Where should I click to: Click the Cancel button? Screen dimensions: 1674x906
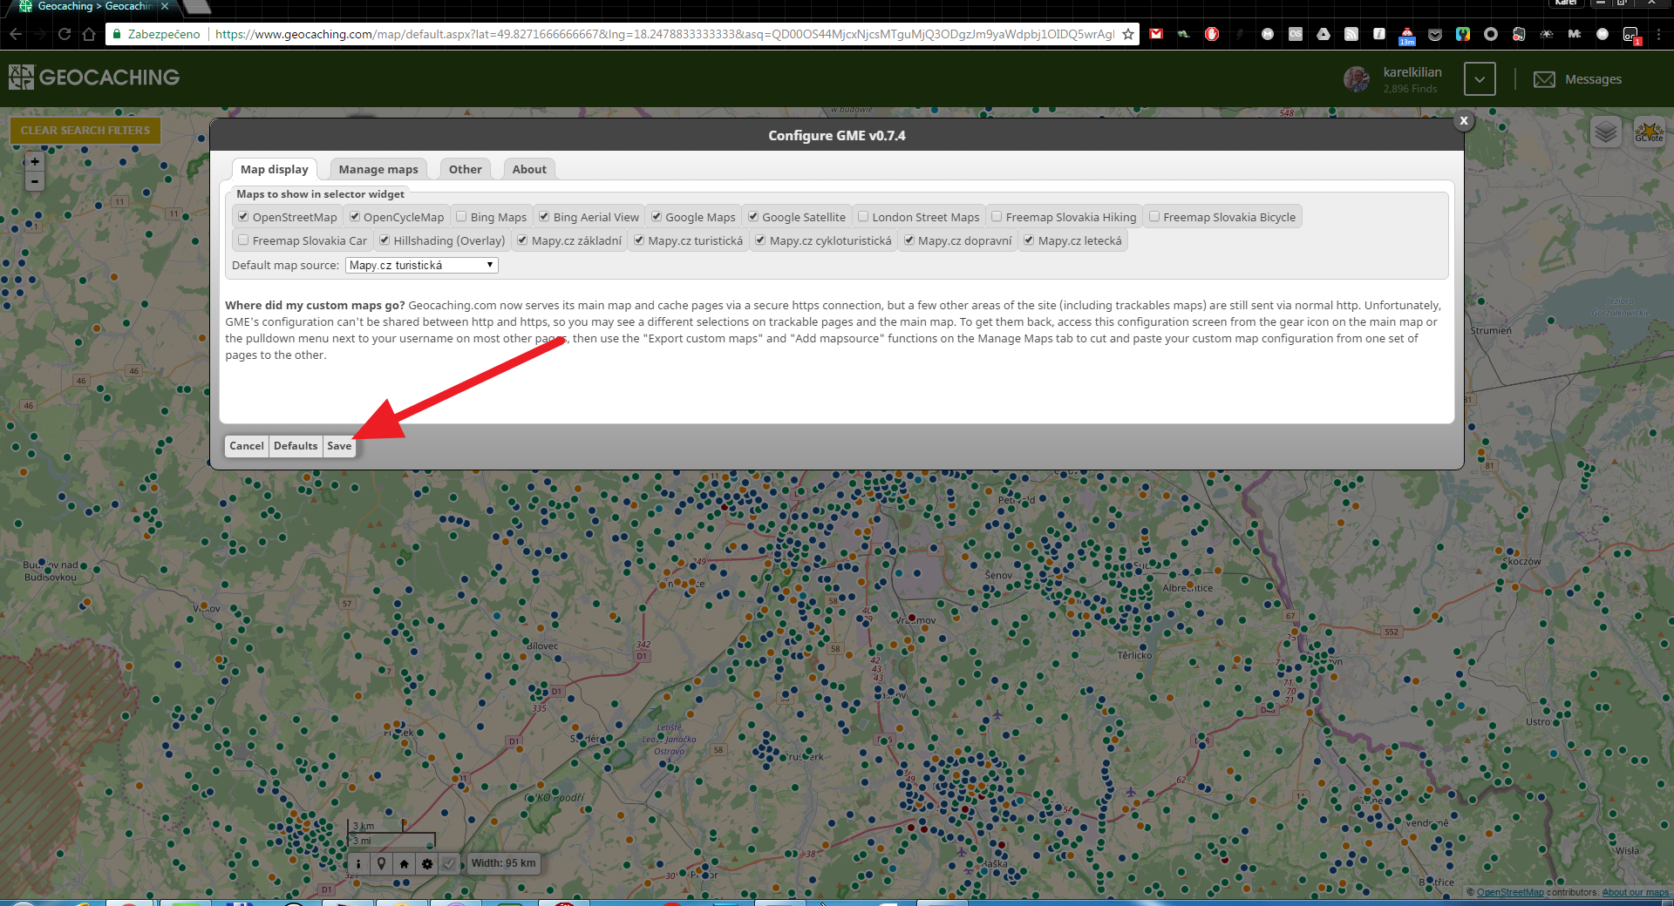[247, 446]
